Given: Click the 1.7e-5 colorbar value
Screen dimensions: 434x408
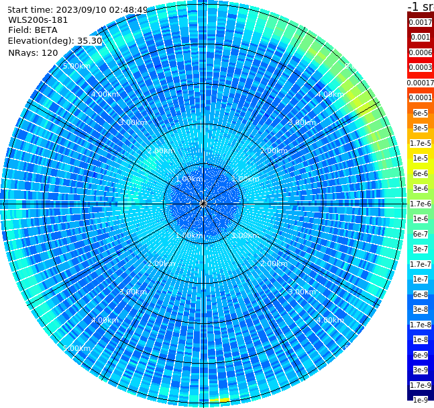Looking at the screenshot, I should point(421,143).
